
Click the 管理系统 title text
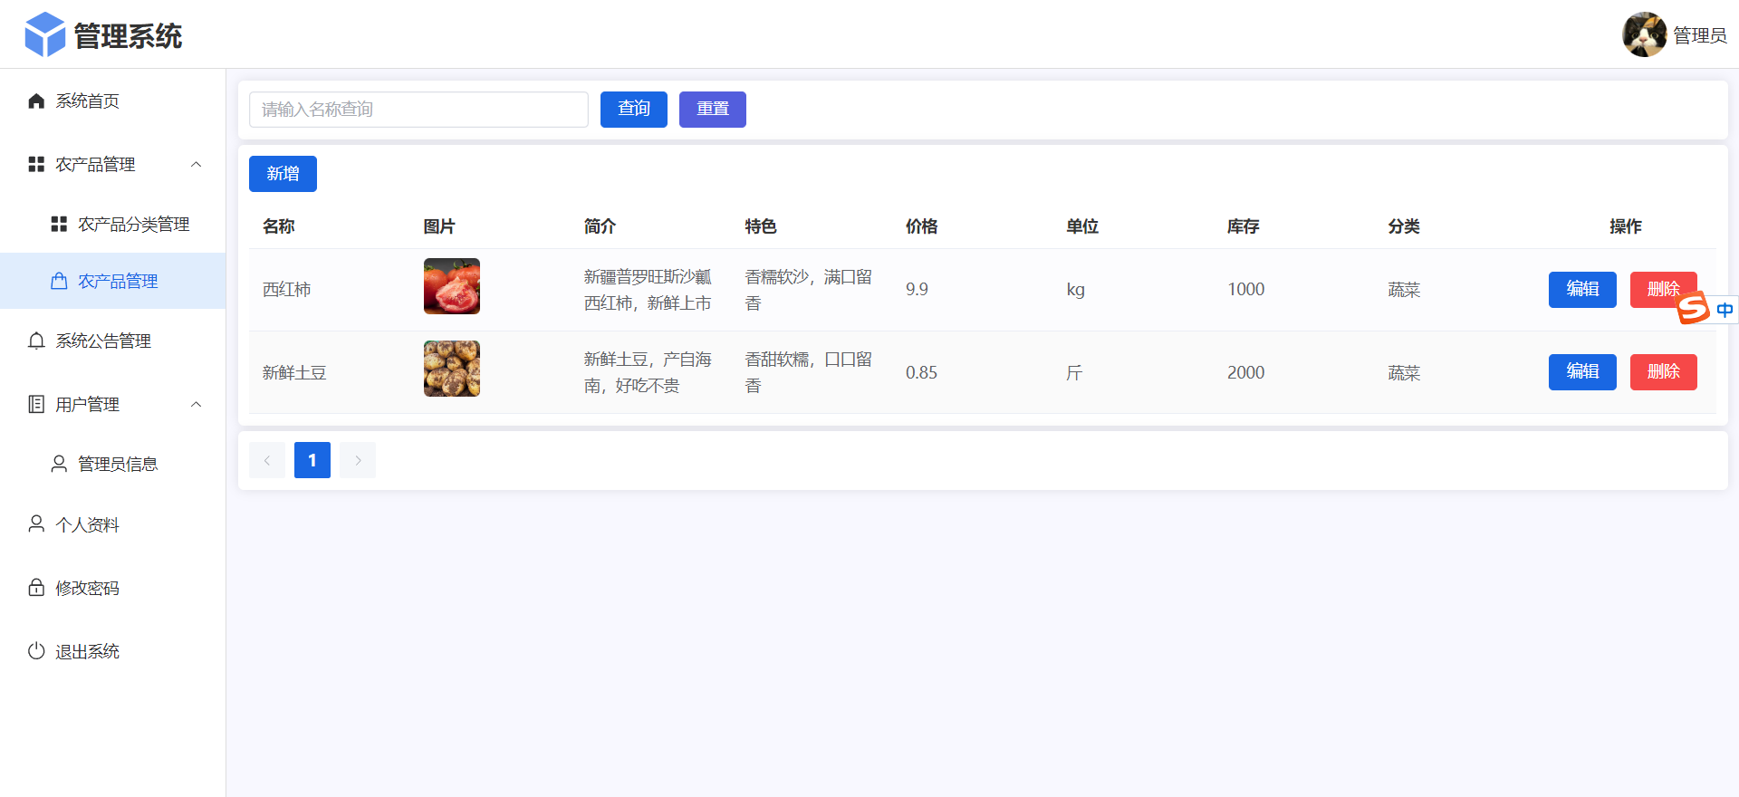coord(128,36)
